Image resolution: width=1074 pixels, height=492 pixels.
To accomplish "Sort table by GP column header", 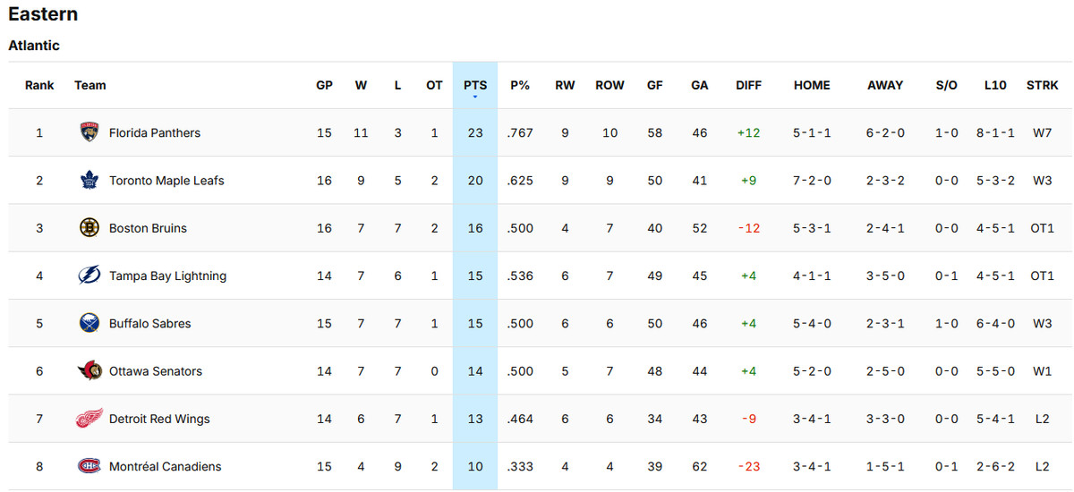I will click(324, 86).
